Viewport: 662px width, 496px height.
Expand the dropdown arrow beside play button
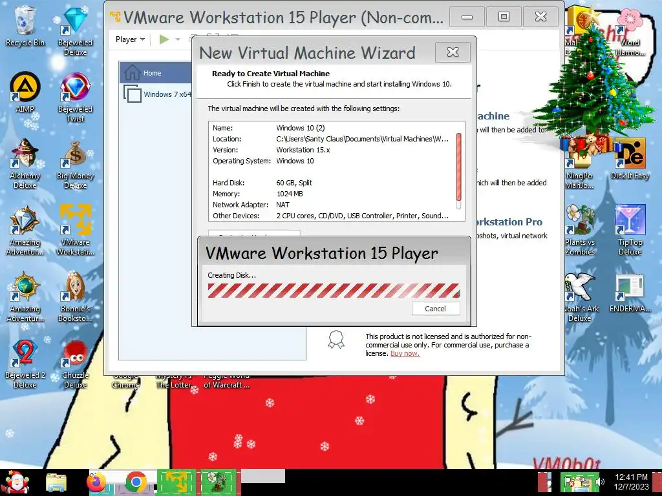(x=178, y=39)
